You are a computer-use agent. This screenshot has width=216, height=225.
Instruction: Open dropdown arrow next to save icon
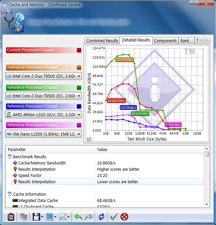point(42,217)
